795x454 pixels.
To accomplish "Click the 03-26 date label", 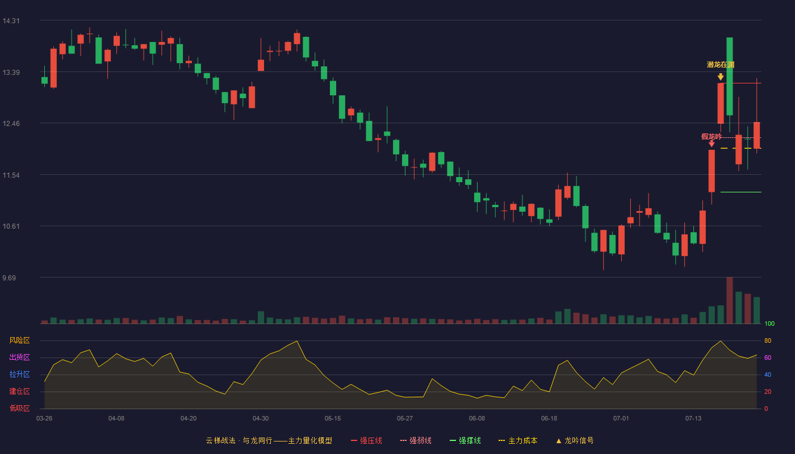I will pos(44,418).
